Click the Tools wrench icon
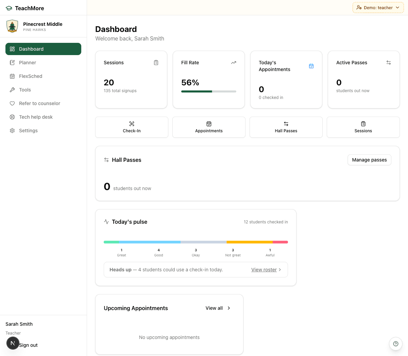This screenshot has width=408, height=356. pyautogui.click(x=12, y=90)
